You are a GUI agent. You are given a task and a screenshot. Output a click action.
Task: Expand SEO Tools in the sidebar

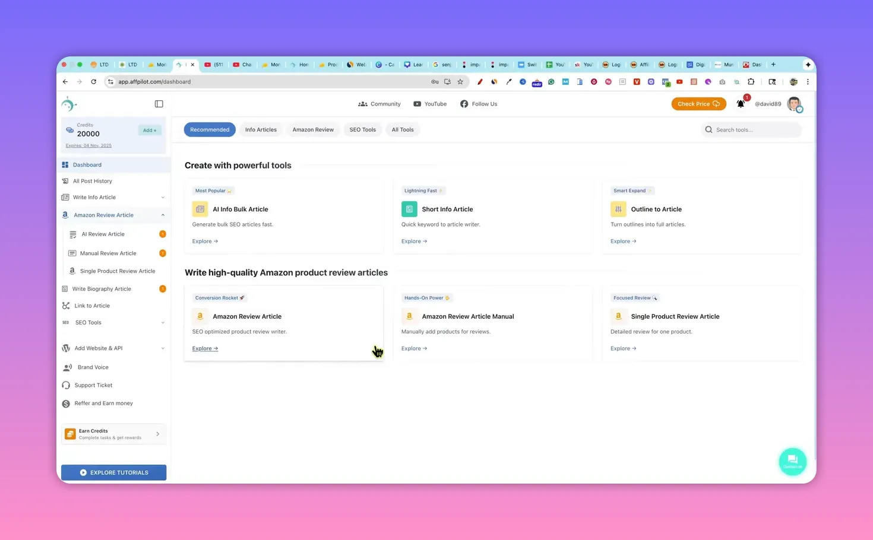click(163, 322)
